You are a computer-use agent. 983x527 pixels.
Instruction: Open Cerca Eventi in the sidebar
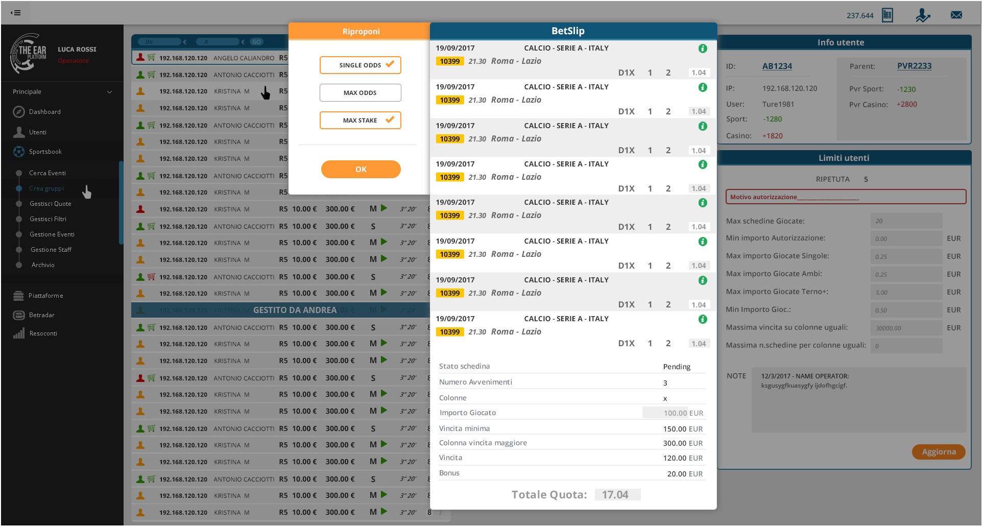pos(47,173)
